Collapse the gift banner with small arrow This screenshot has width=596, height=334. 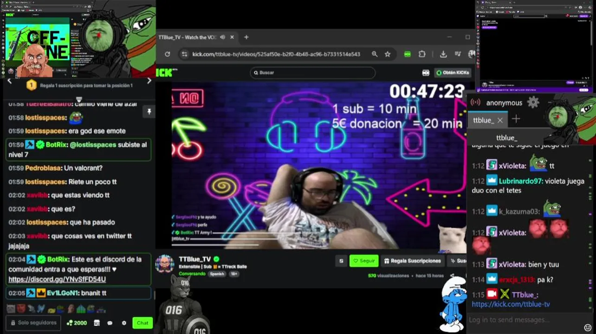(x=79, y=99)
